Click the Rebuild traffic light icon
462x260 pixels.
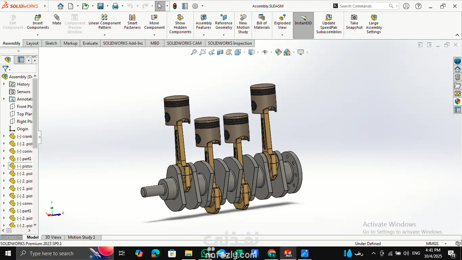click(175, 6)
